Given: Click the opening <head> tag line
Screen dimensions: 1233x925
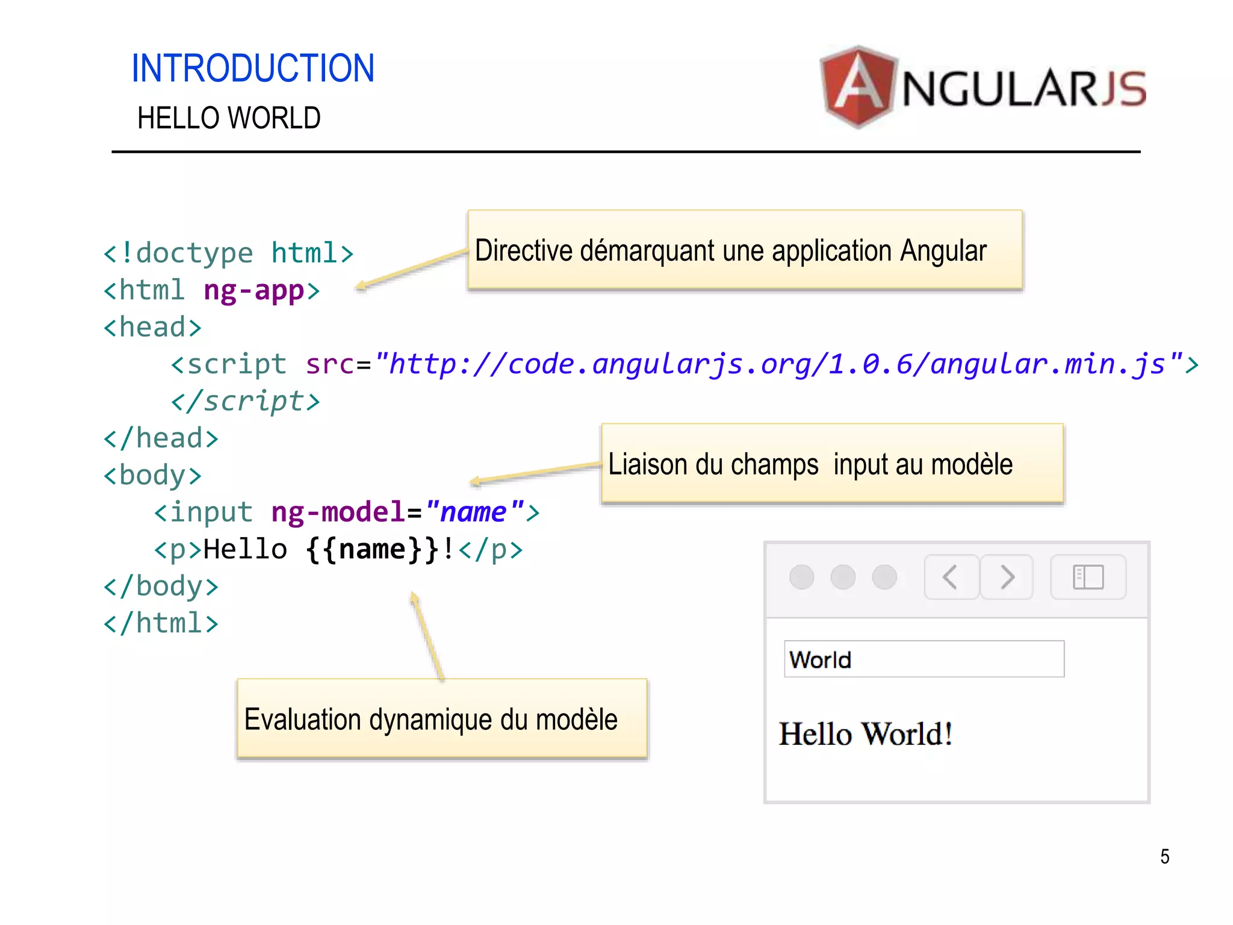Looking at the screenshot, I should click(x=152, y=328).
